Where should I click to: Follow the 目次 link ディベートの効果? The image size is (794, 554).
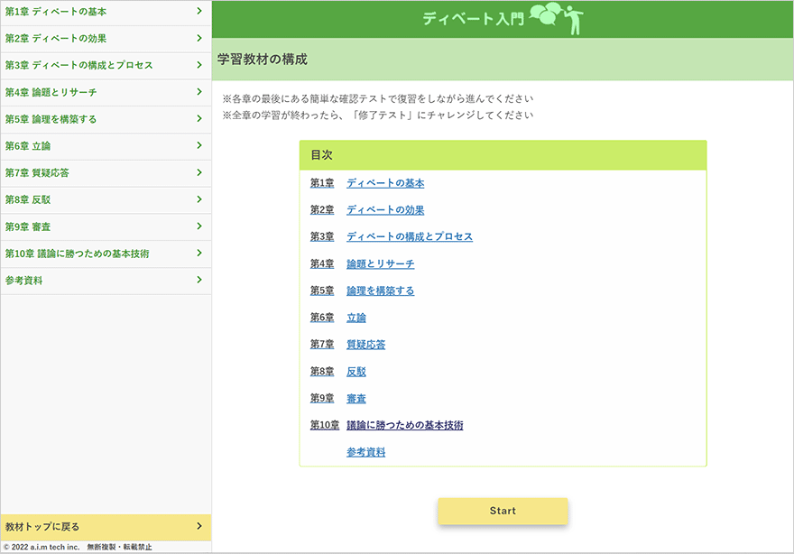click(385, 209)
